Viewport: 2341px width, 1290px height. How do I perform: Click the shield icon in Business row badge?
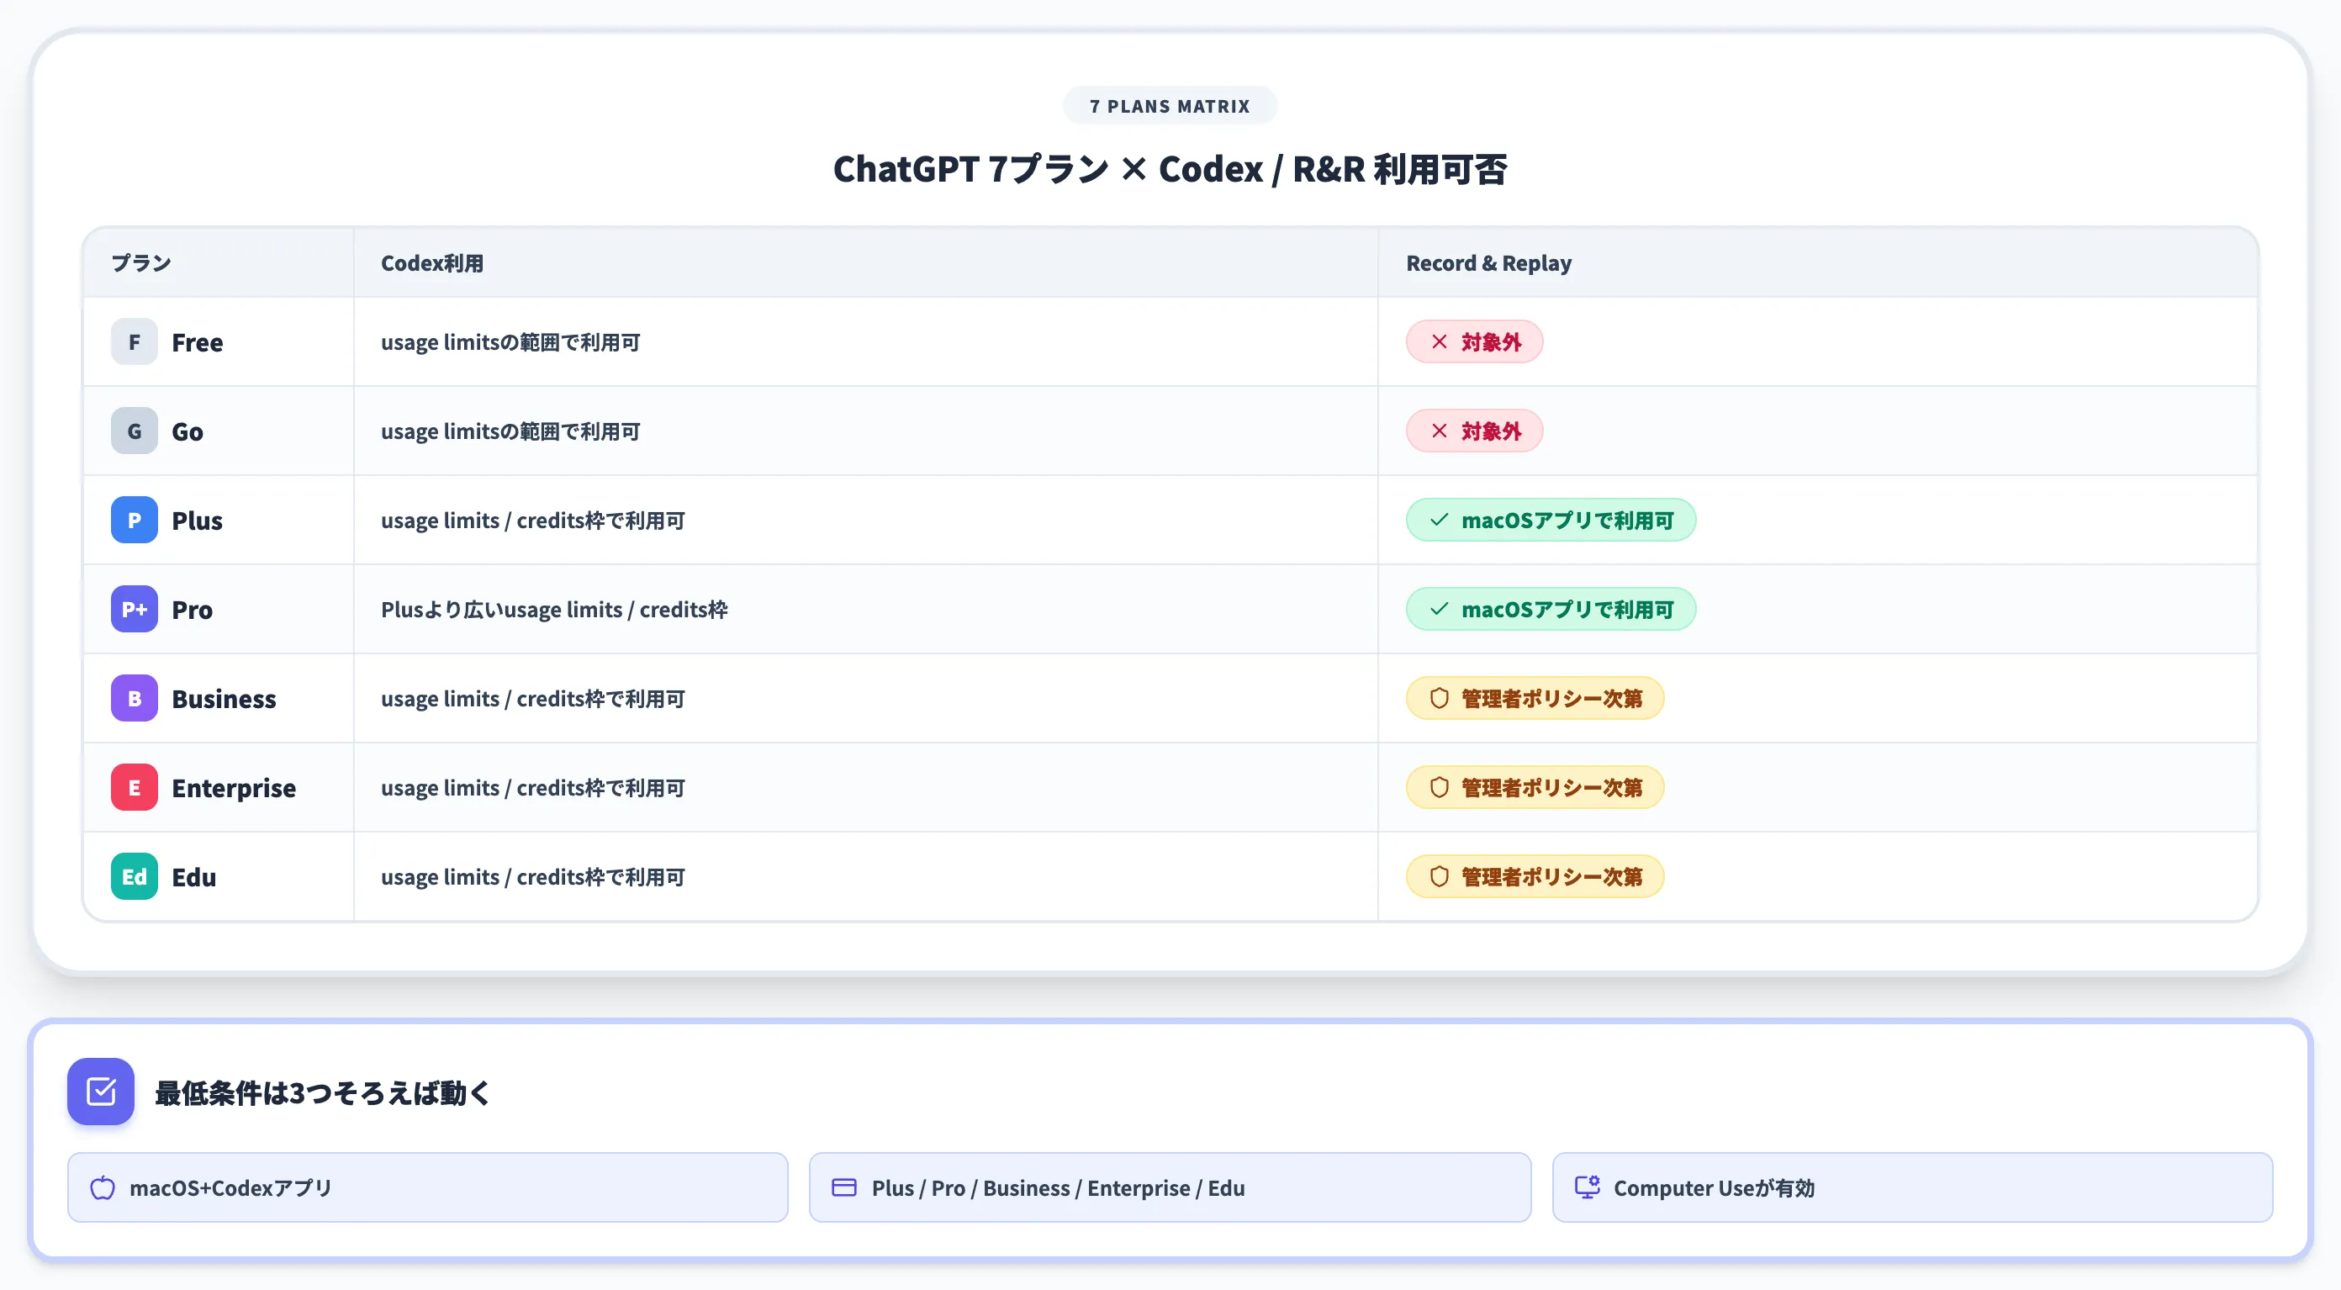pyautogui.click(x=1440, y=698)
